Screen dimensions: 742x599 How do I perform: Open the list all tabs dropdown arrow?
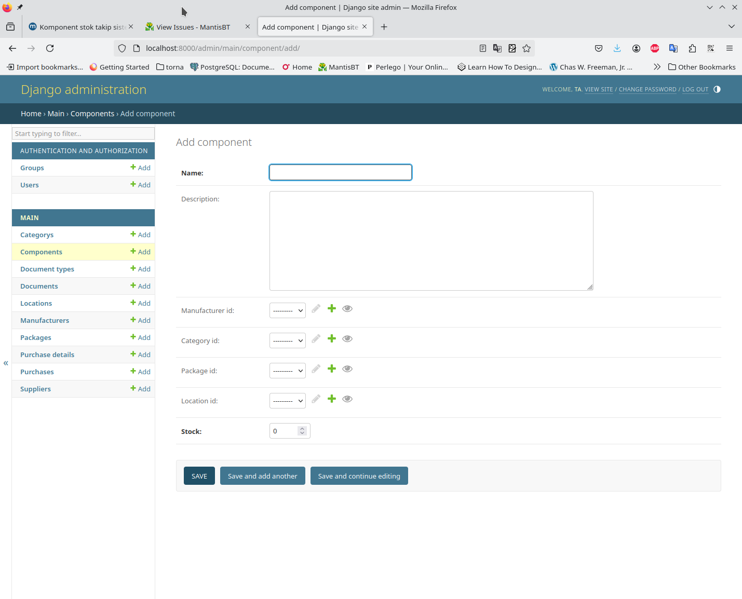(731, 26)
